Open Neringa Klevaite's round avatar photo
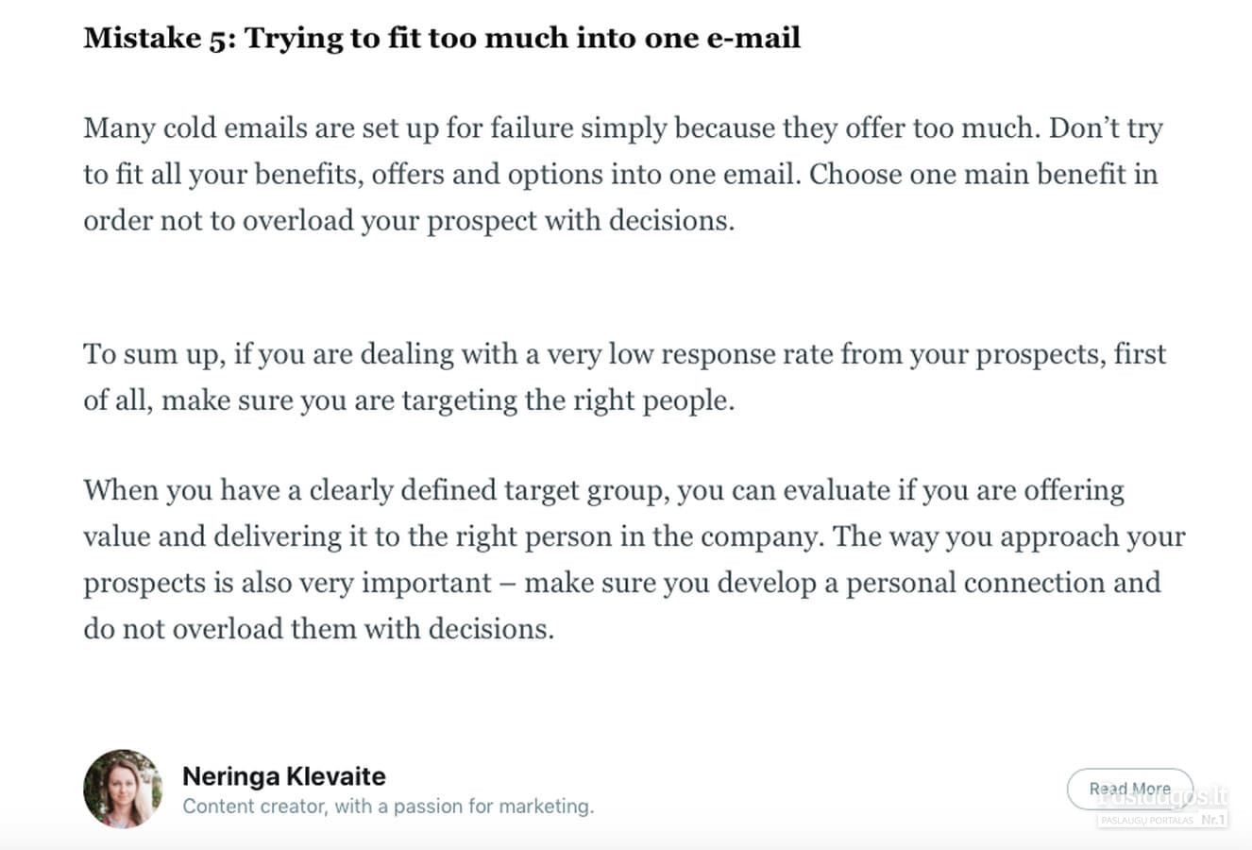Image resolution: width=1252 pixels, height=850 pixels. click(123, 789)
